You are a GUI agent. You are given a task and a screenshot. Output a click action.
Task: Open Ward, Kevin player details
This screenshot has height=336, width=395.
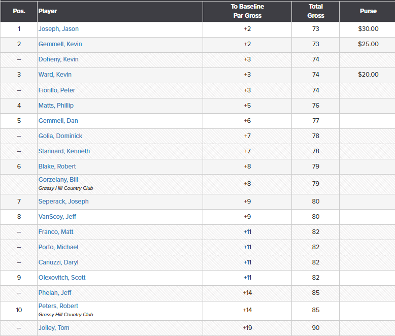pos(55,75)
